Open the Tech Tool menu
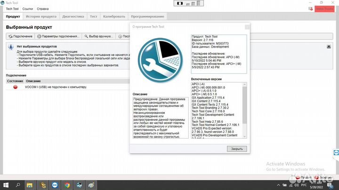The image size is (339, 190). [12, 9]
